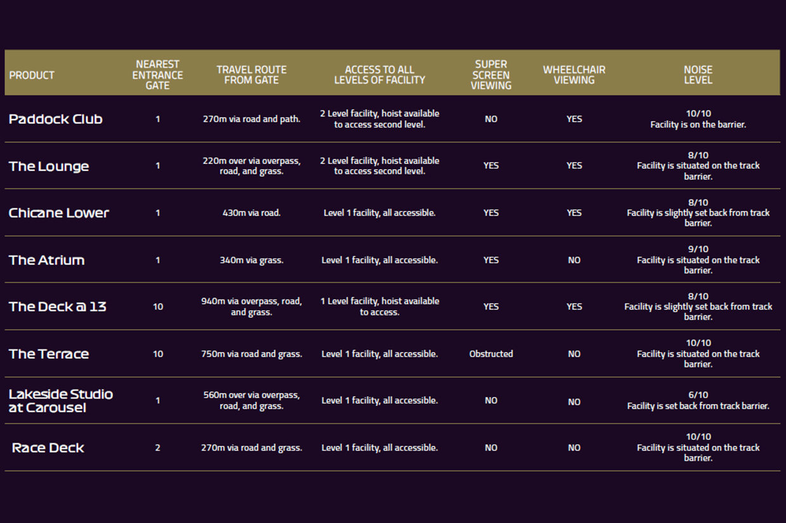Click The Atrium product title
Viewport: 786px width, 523px height.
click(47, 260)
